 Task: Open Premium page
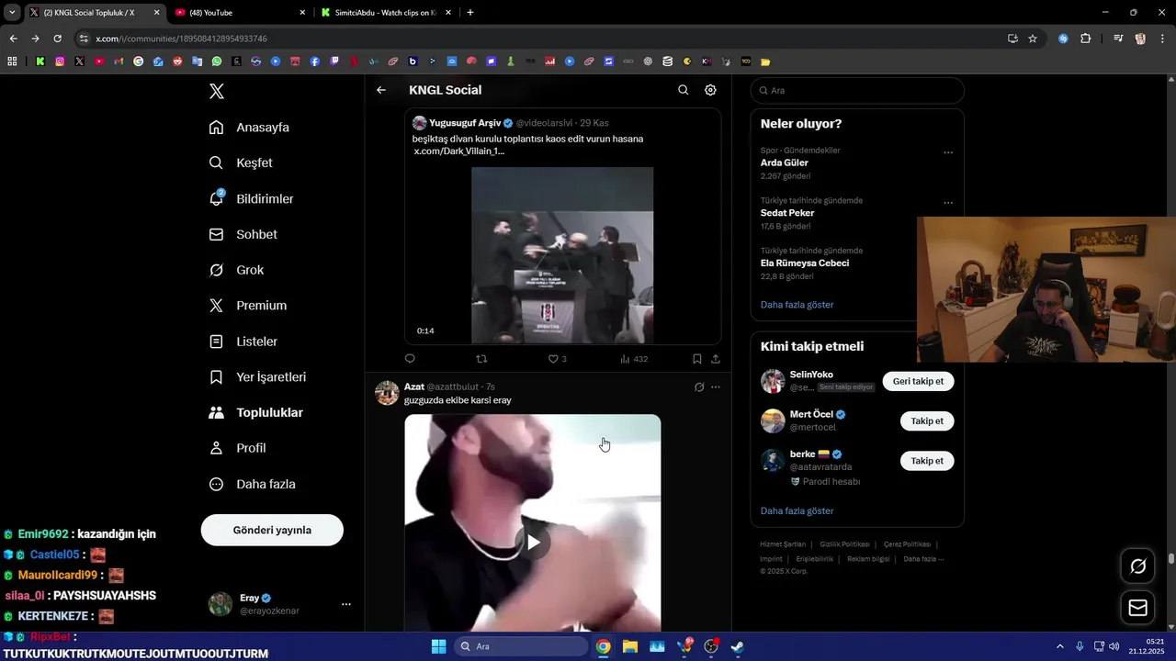(247, 306)
